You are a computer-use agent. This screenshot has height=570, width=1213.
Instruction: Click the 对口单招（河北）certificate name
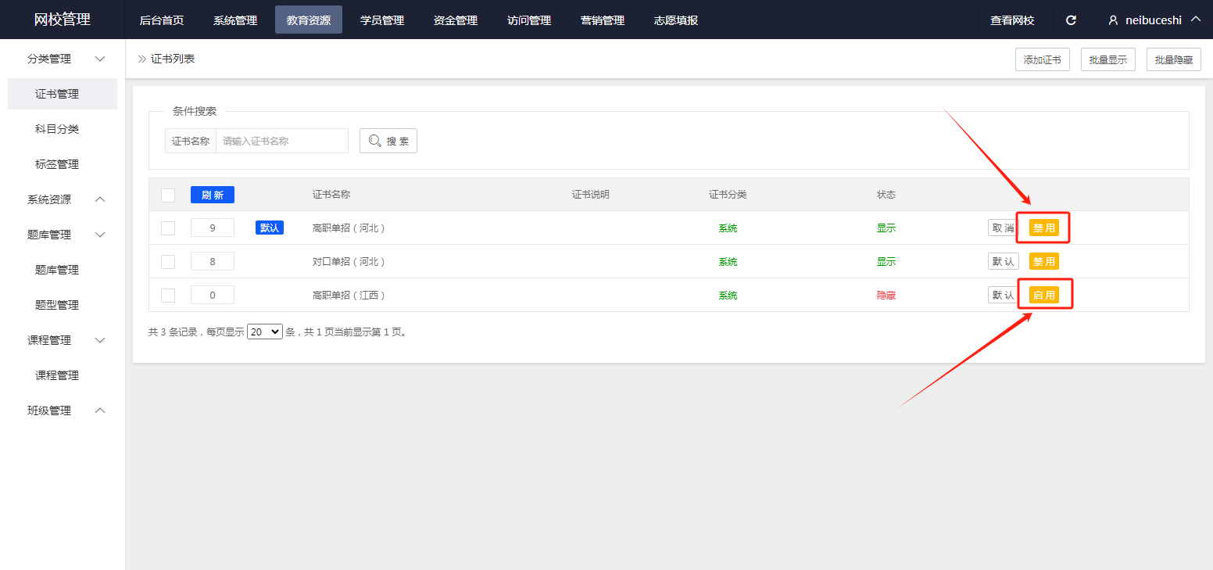(x=349, y=262)
